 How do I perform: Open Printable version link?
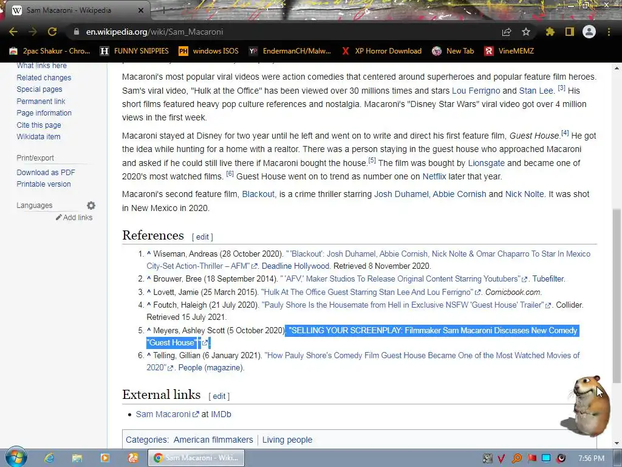[x=44, y=184]
